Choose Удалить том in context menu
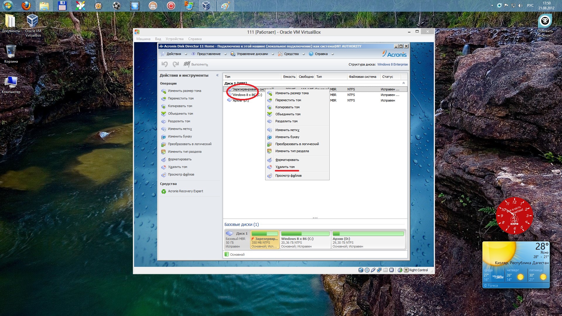 pos(285,167)
